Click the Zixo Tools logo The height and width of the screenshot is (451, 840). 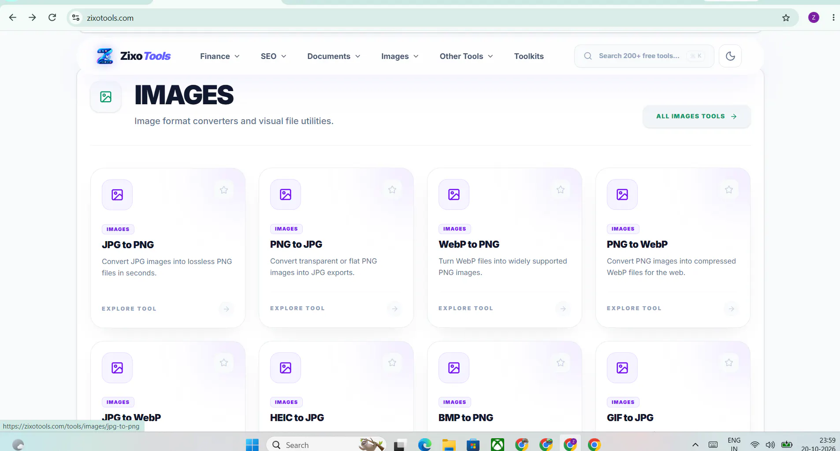click(x=134, y=56)
